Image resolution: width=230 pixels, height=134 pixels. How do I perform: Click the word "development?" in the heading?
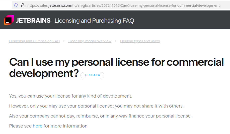(x=44, y=73)
